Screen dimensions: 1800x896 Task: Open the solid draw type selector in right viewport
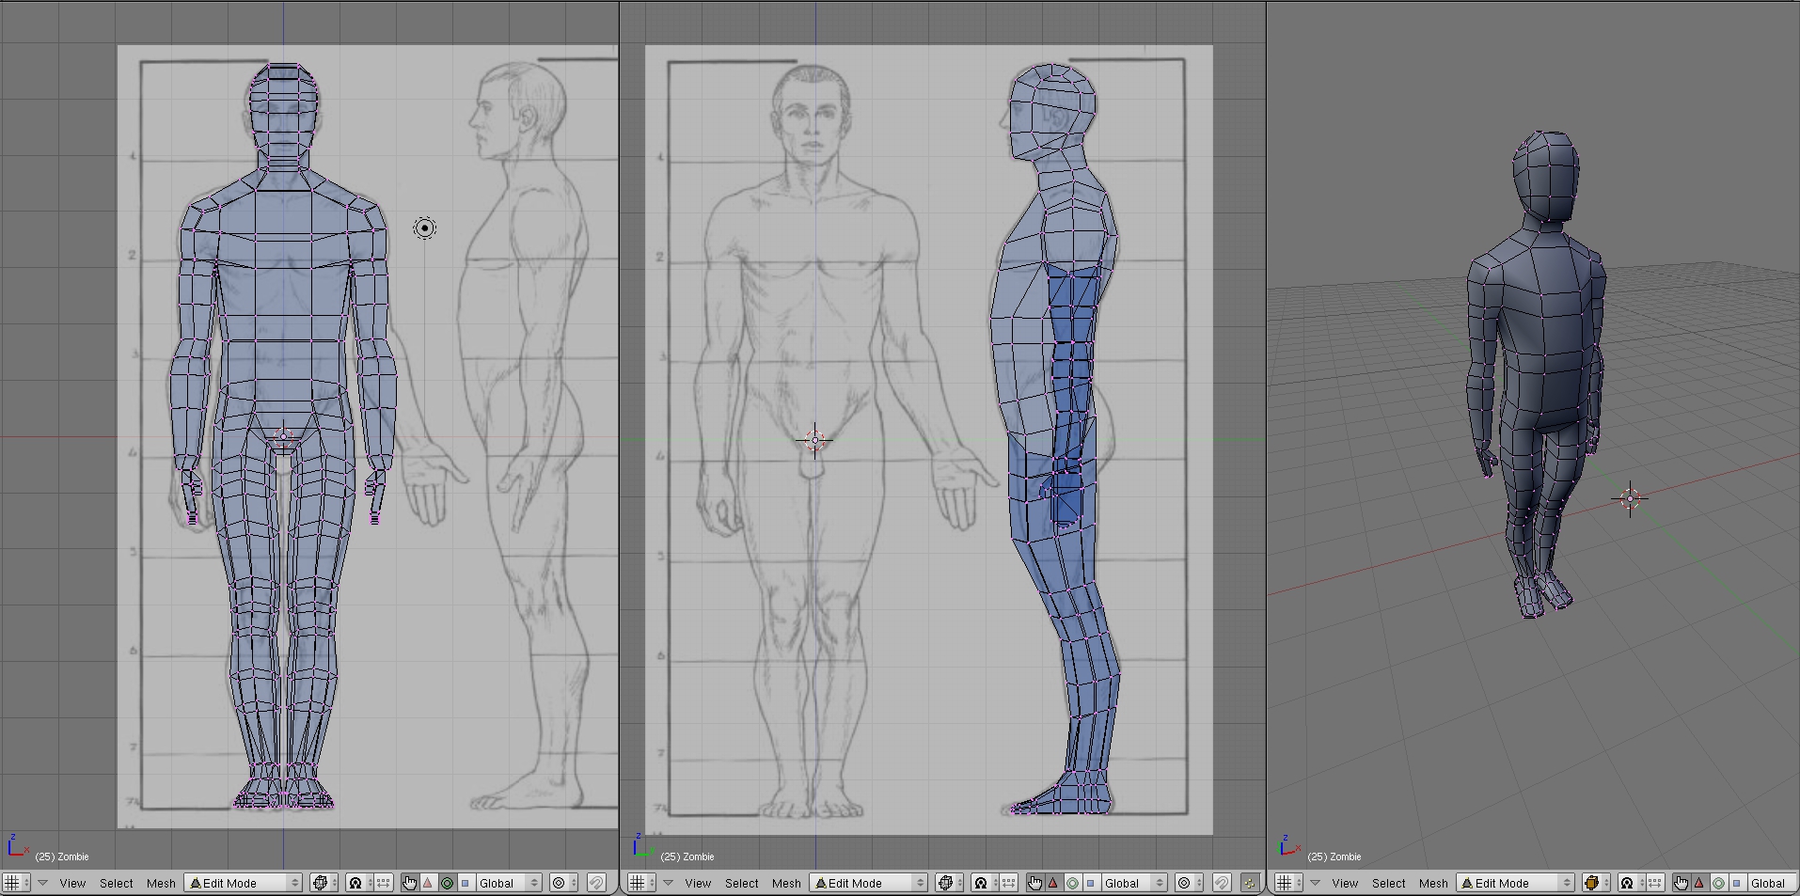1596,883
